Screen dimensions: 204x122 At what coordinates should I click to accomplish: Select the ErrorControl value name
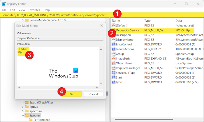point(124,45)
